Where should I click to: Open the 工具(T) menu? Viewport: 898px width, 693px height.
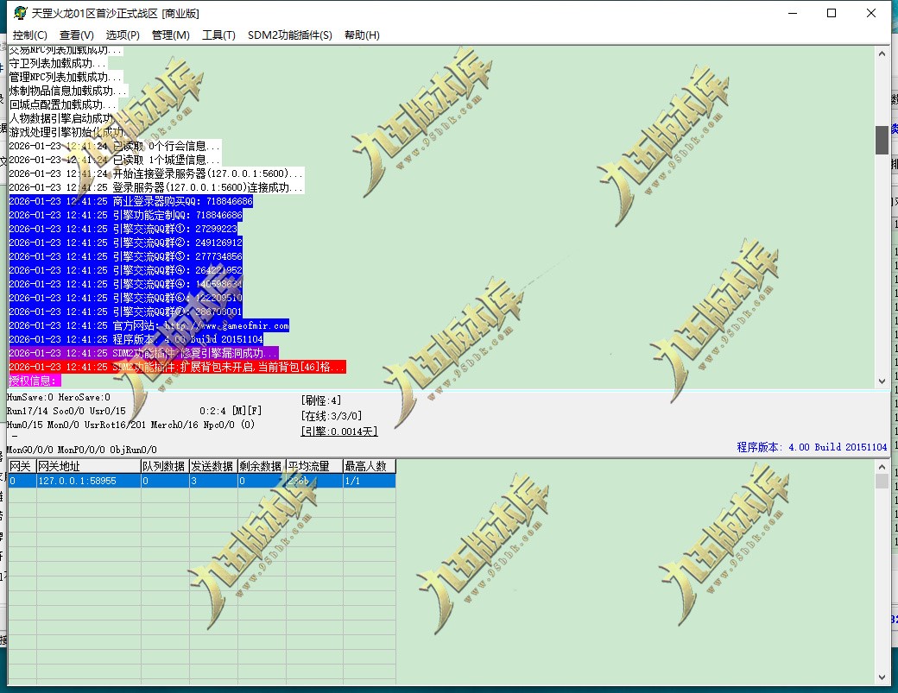[218, 35]
